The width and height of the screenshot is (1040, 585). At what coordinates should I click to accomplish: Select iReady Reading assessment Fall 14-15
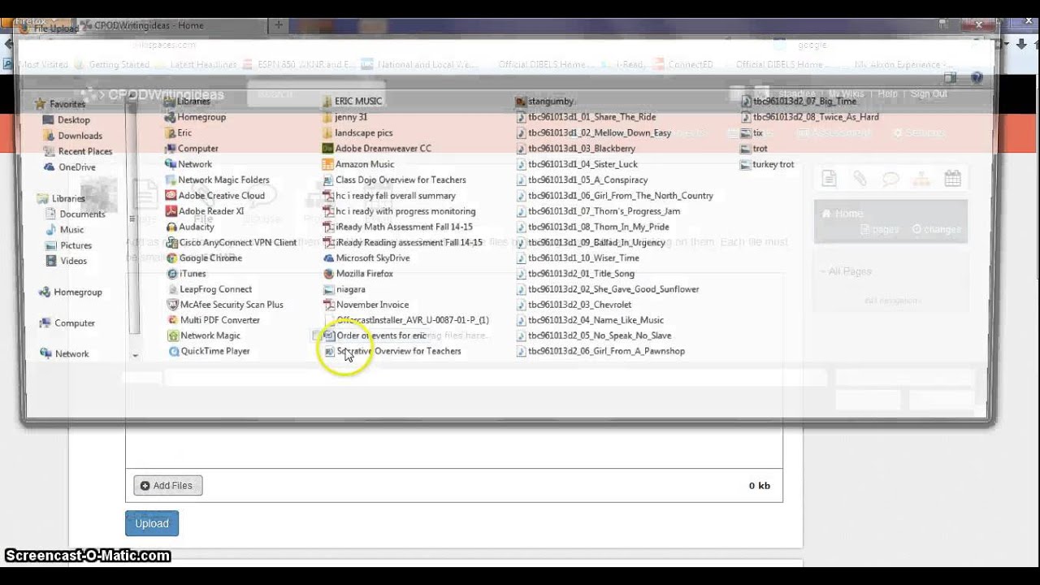point(402,242)
